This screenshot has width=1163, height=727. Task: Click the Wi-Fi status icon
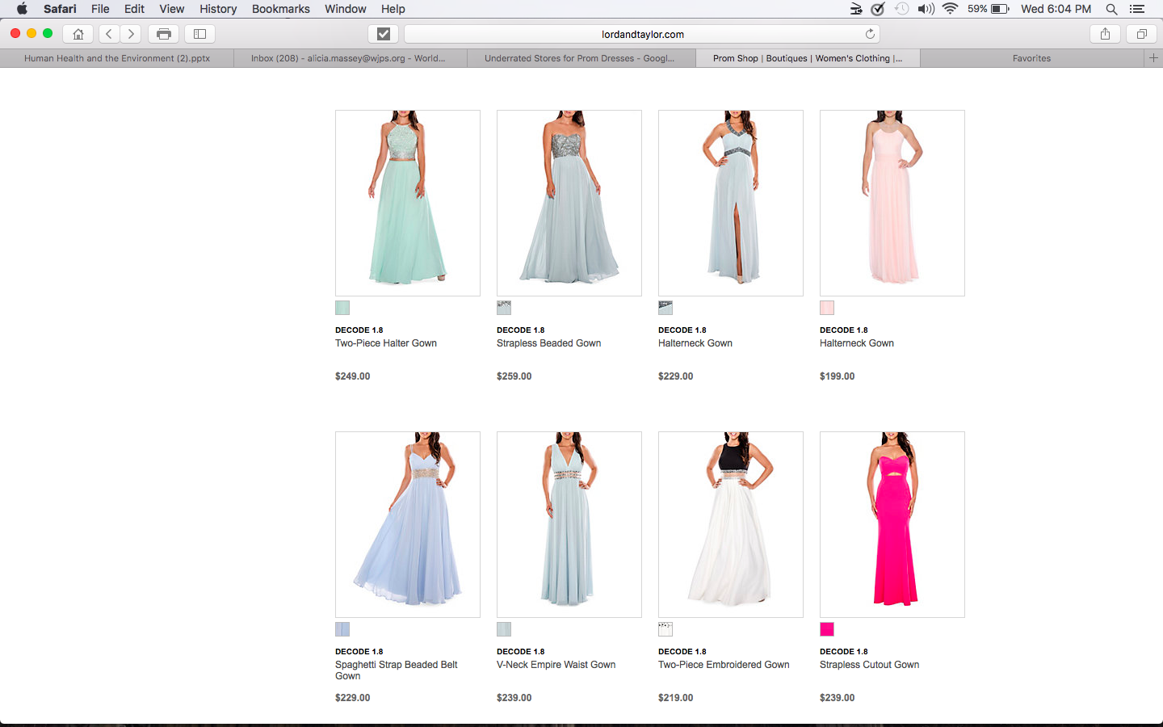951,9
